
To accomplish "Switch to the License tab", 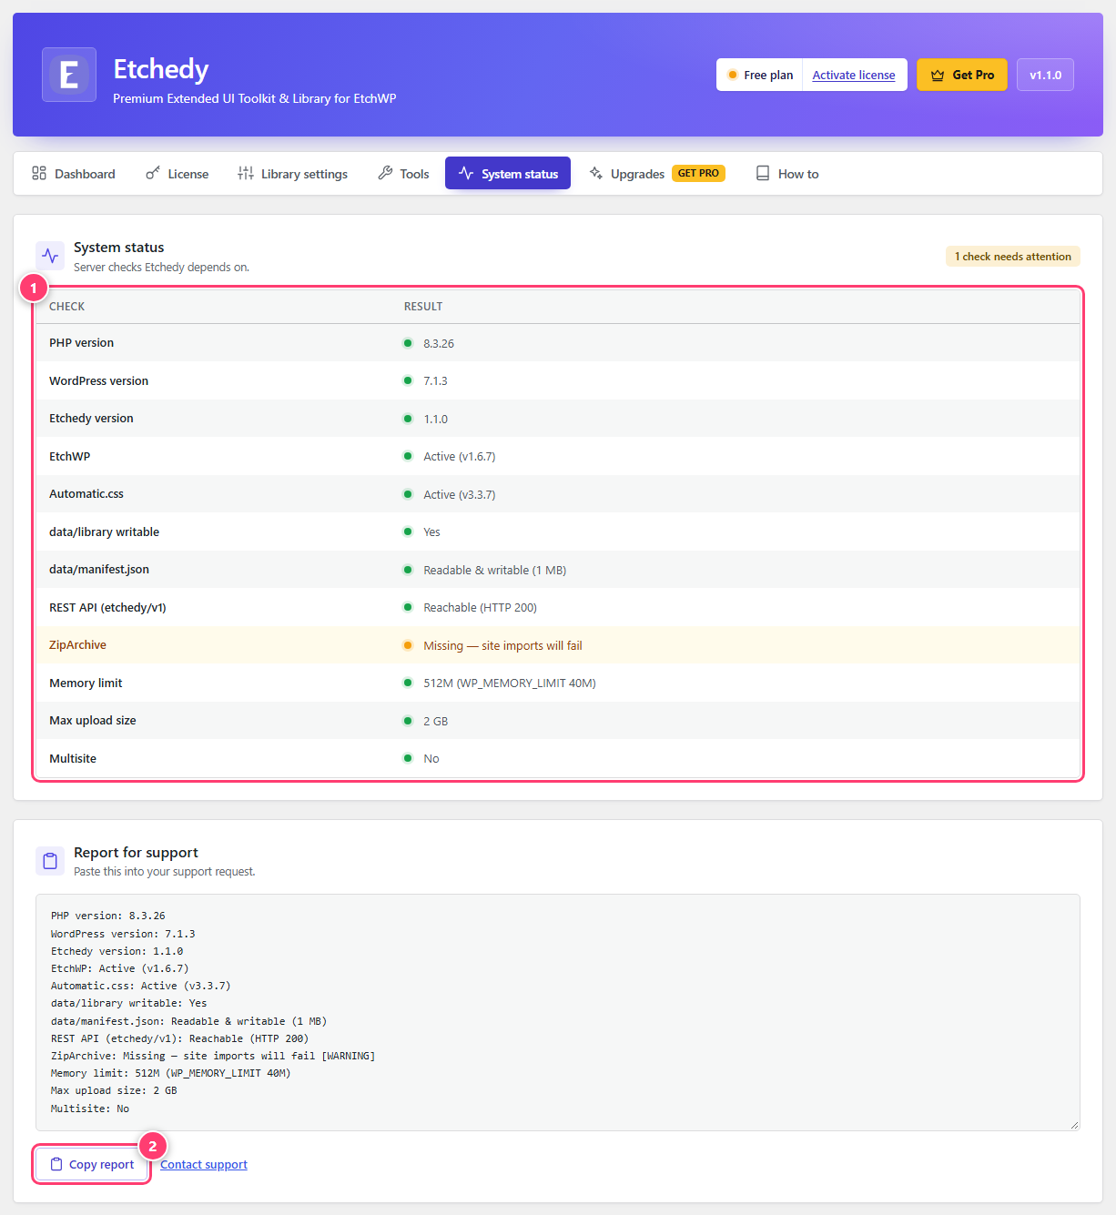I will pos(178,173).
